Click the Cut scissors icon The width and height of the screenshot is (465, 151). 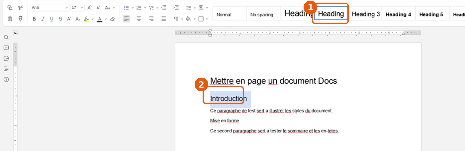pyautogui.click(x=21, y=8)
